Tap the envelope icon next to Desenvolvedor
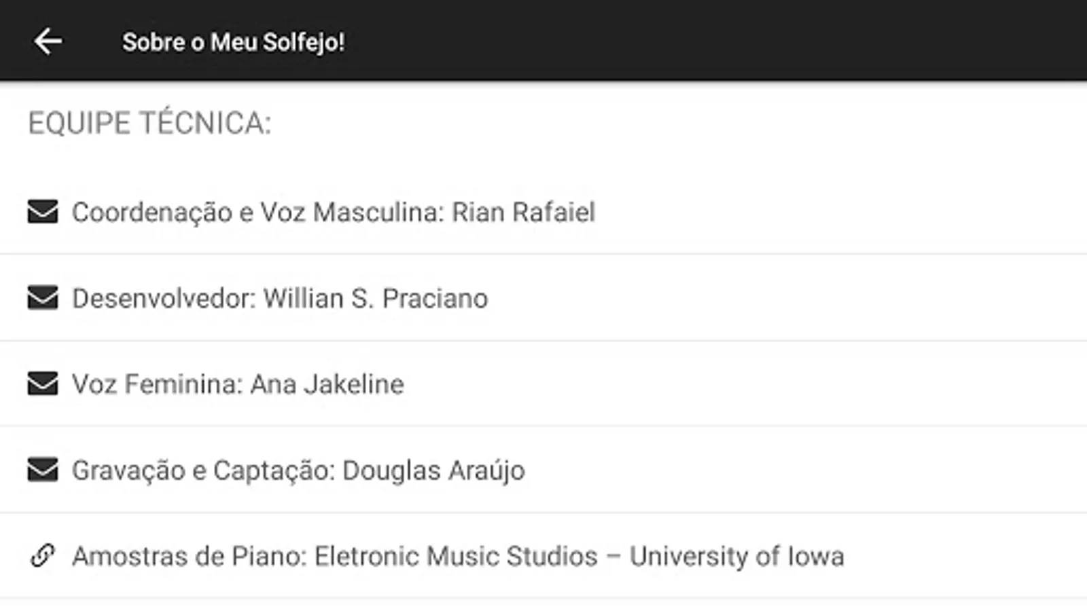Viewport: 1087px width, 611px height. (x=43, y=298)
